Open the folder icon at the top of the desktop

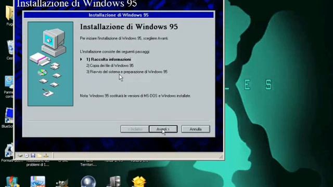(10, 13)
